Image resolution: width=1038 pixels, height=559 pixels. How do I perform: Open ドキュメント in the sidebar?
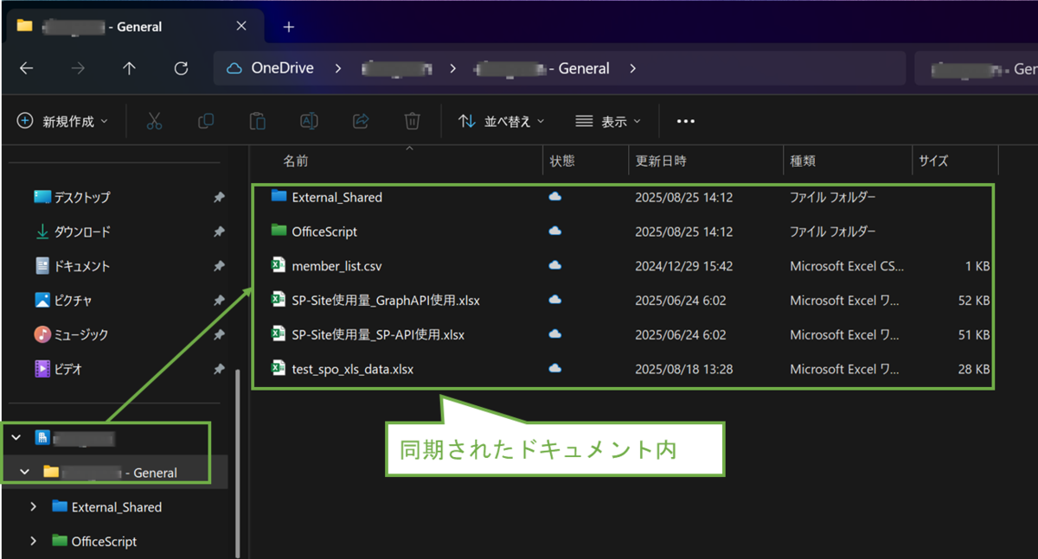[82, 266]
